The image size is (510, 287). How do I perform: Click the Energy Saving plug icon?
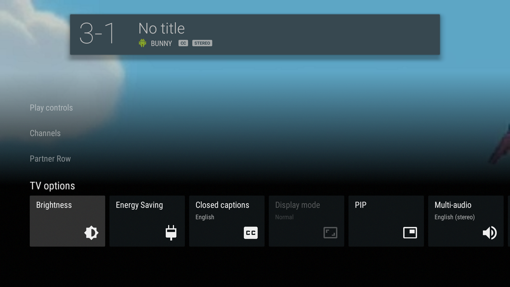(x=171, y=232)
